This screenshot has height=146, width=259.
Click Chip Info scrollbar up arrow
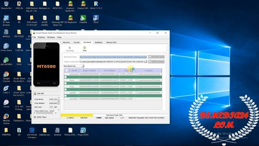tap(59, 98)
